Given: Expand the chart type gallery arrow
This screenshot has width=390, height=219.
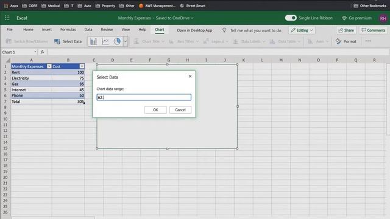Looking at the screenshot, I should coord(126,41).
